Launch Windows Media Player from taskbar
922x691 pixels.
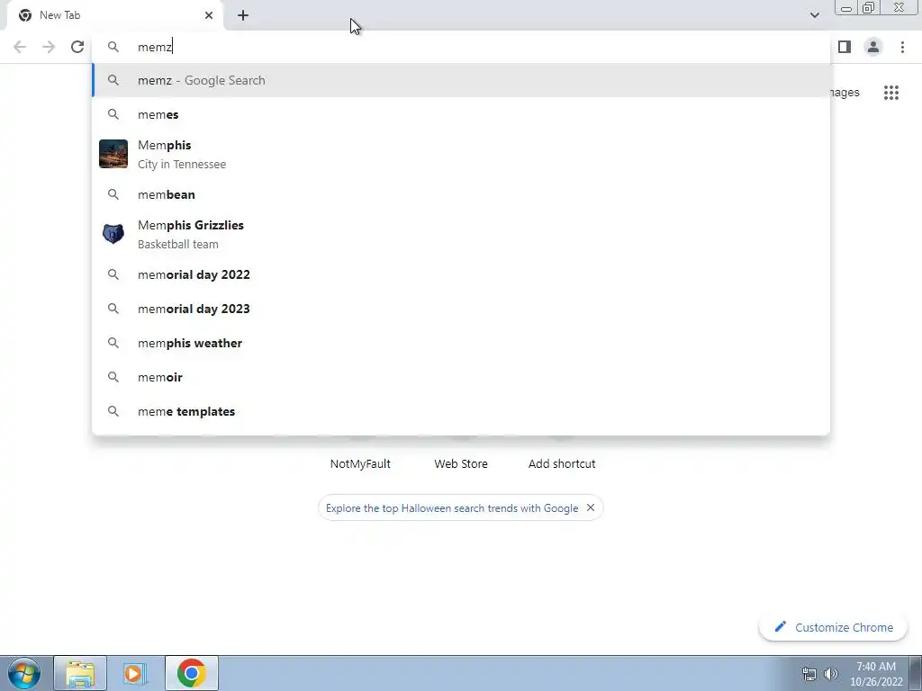click(x=135, y=673)
